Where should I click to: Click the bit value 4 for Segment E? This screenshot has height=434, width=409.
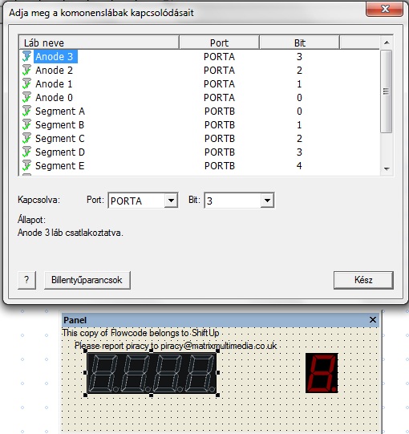(299, 165)
